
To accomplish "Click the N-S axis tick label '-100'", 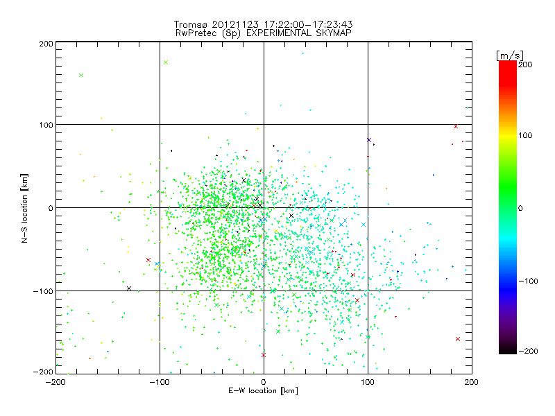I will click(43, 291).
